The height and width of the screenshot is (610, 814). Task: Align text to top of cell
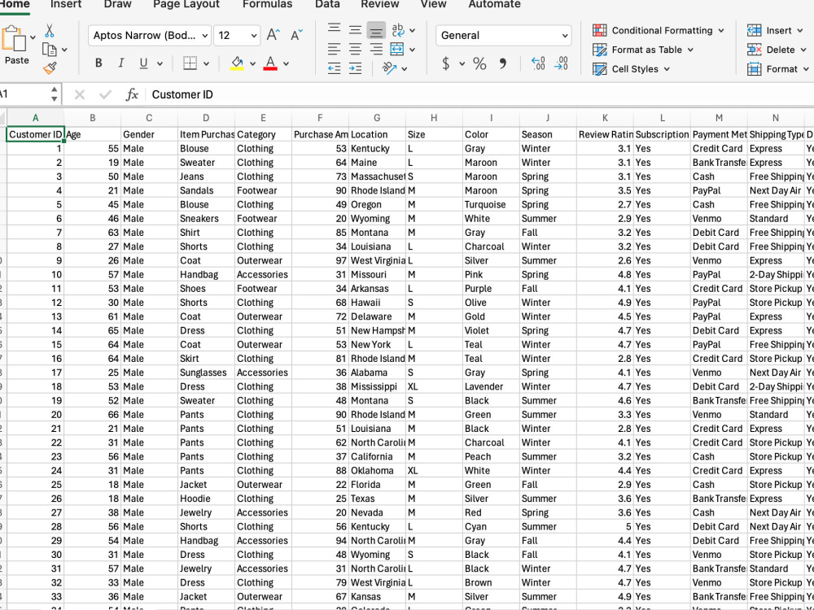(x=335, y=28)
